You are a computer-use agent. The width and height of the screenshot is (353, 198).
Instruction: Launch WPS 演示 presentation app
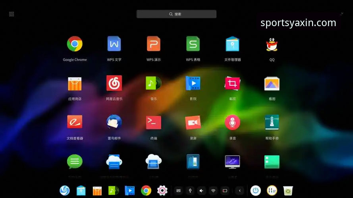coord(154,44)
